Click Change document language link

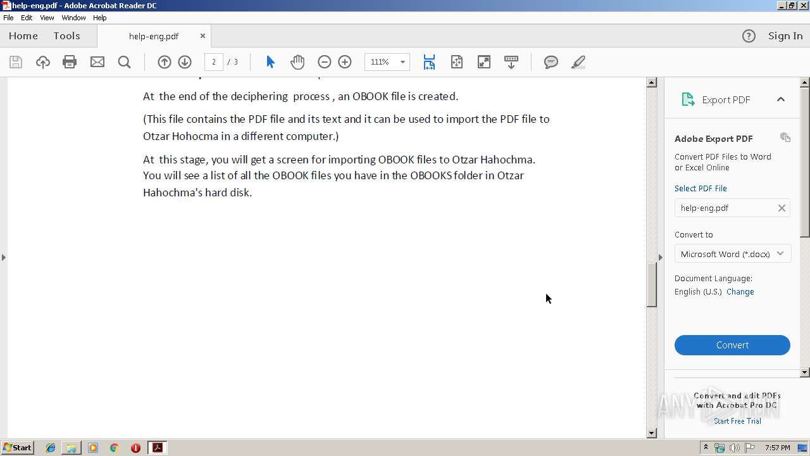(740, 292)
